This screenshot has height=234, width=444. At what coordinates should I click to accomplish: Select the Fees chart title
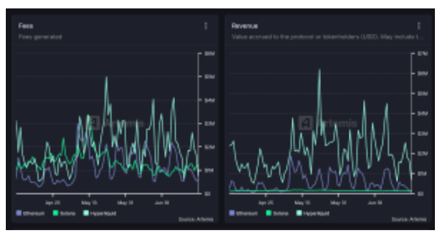pyautogui.click(x=26, y=26)
